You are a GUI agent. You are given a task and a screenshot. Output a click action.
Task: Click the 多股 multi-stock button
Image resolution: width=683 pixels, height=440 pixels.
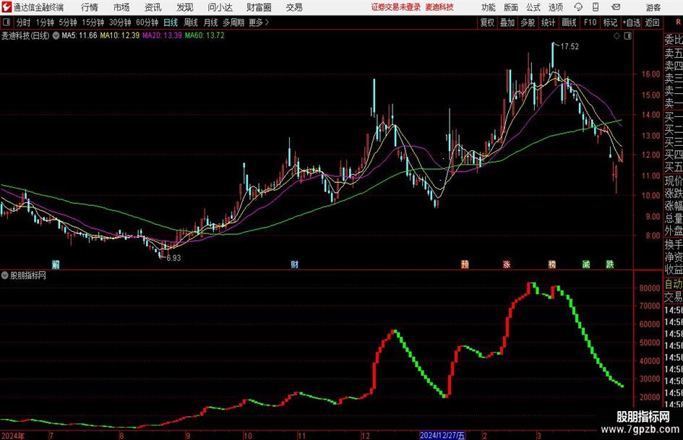click(528, 22)
